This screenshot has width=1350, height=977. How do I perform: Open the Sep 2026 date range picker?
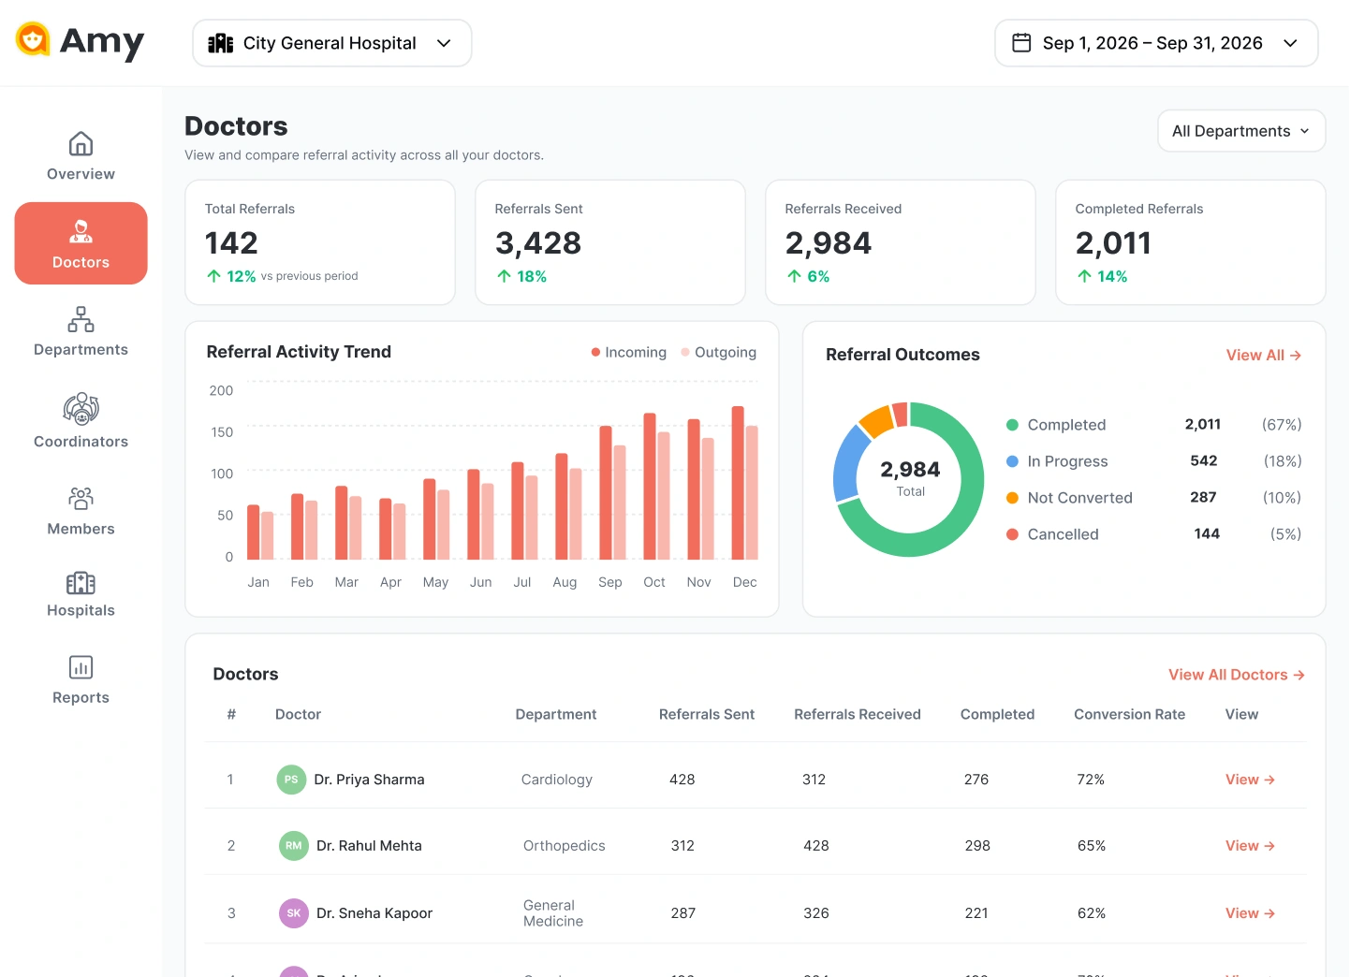pos(1156,43)
